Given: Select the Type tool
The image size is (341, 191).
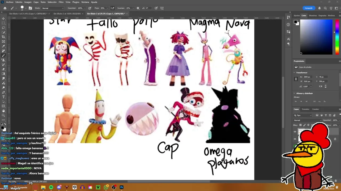Looking at the screenshot, I should click(x=3, y=97).
